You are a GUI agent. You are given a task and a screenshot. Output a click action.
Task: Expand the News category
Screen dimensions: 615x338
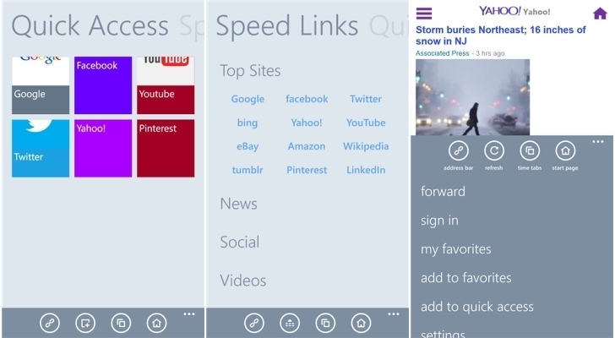click(239, 204)
